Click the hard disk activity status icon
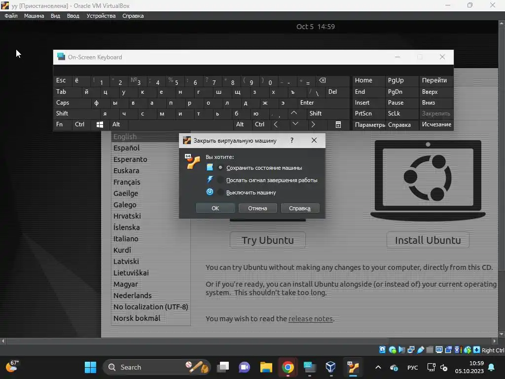 pyautogui.click(x=382, y=350)
